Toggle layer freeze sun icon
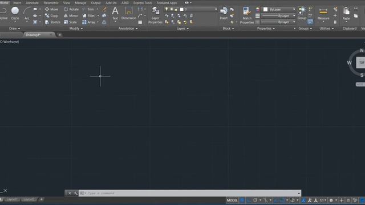Screen dimensions: 365x205 coord(172,9)
